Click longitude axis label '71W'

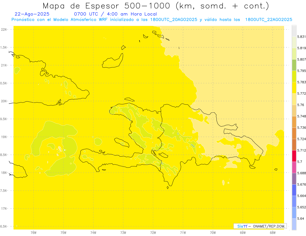tap(183, 233)
